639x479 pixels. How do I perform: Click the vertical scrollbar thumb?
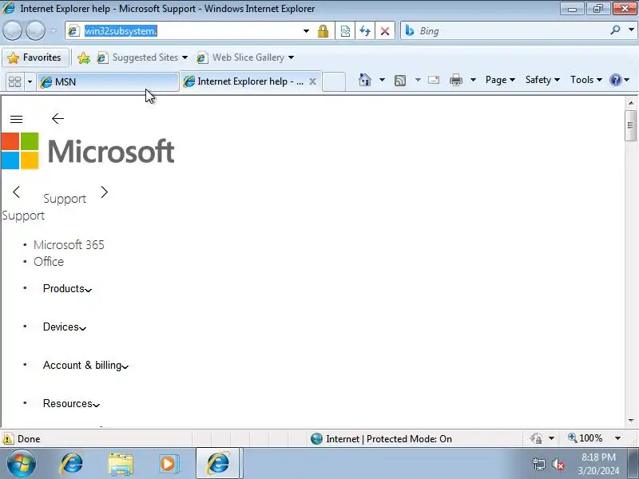pyautogui.click(x=630, y=125)
